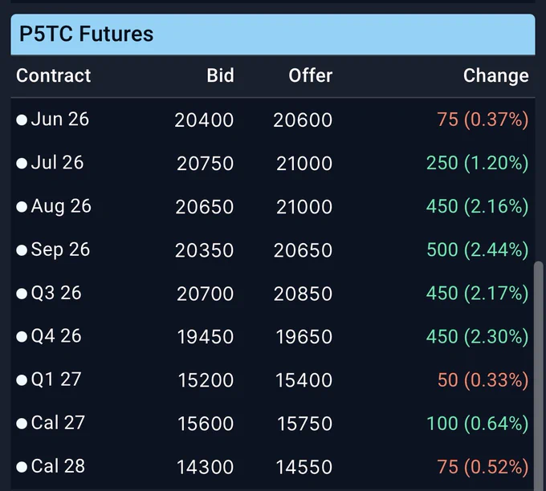
Task: Open the P5TC Futures panel header
Action: tap(273, 34)
